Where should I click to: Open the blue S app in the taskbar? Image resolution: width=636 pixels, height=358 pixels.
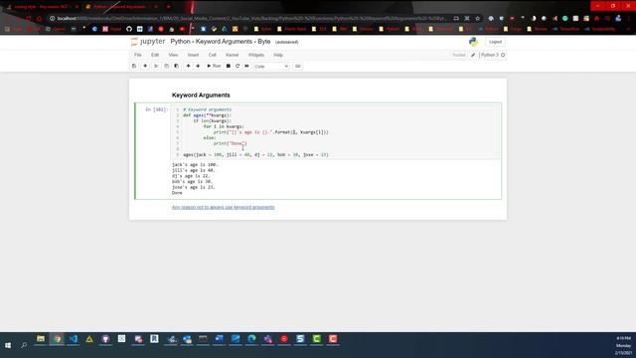coord(300,339)
